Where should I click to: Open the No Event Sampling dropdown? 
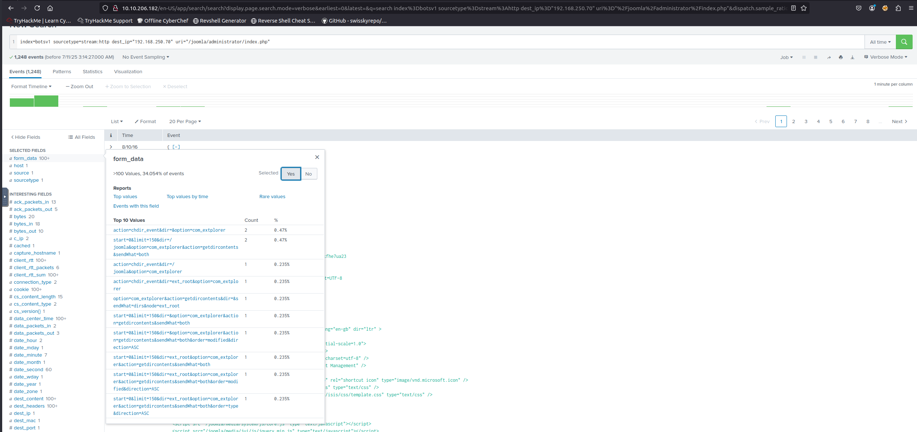point(146,57)
